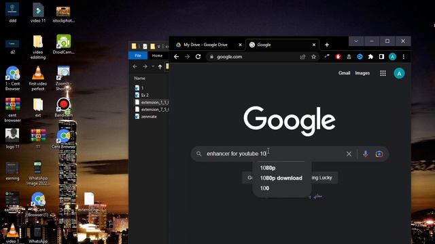The height and width of the screenshot is (244, 435).
Task: Click the red adblock extension icon
Action: pyautogui.click(x=338, y=57)
